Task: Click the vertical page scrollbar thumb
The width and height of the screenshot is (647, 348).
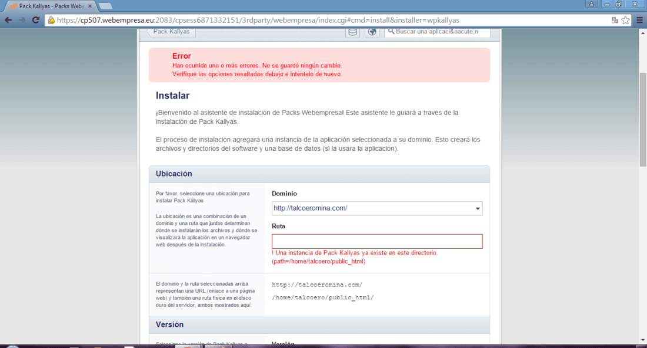Action: pyautogui.click(x=643, y=120)
